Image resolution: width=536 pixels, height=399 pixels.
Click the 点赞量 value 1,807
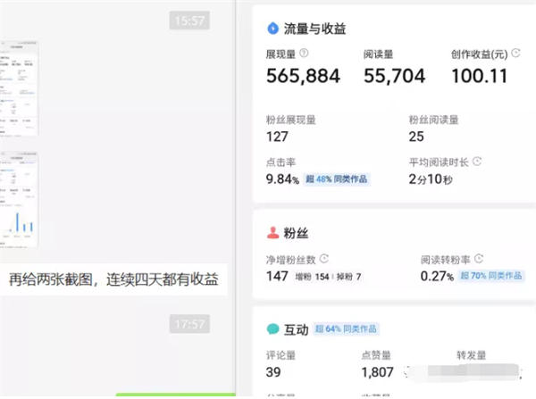pos(378,372)
